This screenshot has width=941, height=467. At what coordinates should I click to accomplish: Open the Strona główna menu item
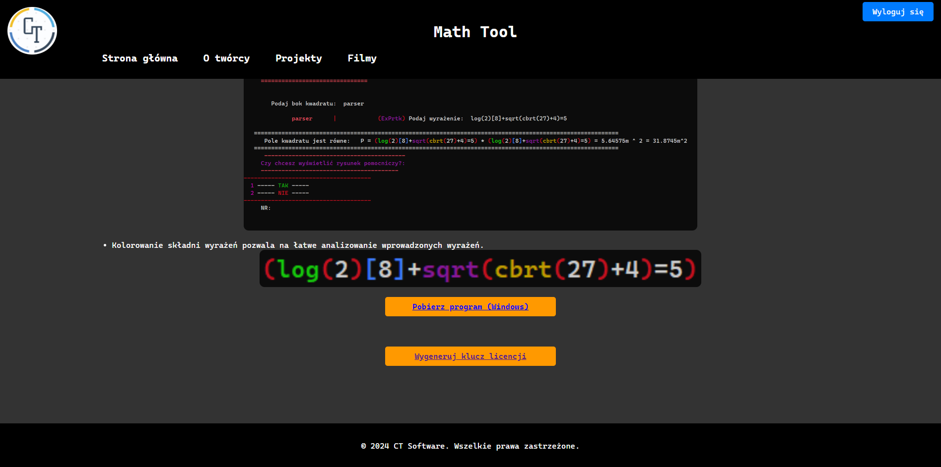point(140,58)
